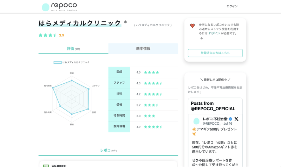Open the @REPOCO_ handle link
Image resolution: width=281 pixels, height=167 pixels.
click(212, 124)
